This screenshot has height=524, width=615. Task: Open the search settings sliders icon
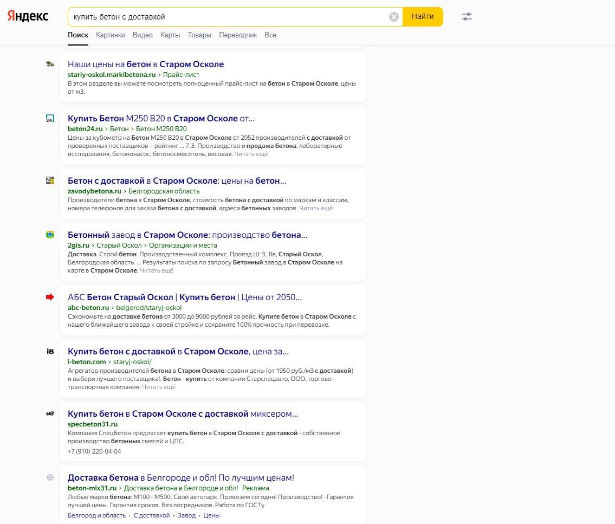point(467,16)
